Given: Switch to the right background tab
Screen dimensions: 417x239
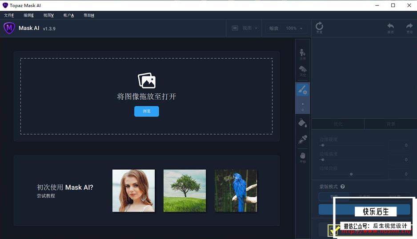Looking at the screenshot, I should (x=391, y=124).
